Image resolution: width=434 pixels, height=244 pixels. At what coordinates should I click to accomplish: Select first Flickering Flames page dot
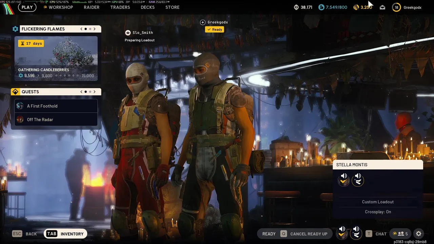[85, 29]
